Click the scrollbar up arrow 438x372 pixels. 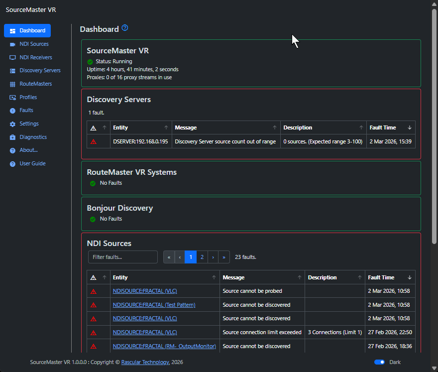[434, 4]
